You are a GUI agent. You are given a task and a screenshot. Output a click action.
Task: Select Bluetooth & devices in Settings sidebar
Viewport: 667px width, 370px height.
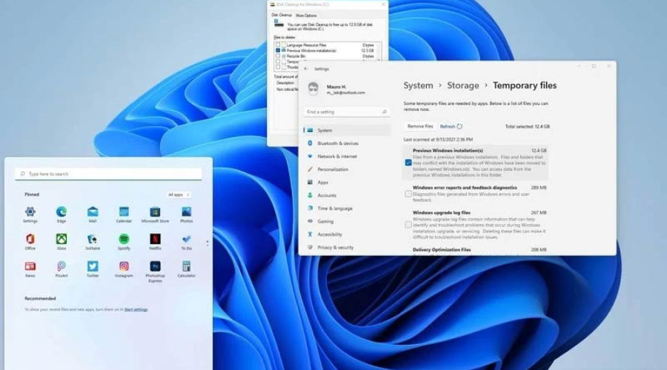click(337, 144)
